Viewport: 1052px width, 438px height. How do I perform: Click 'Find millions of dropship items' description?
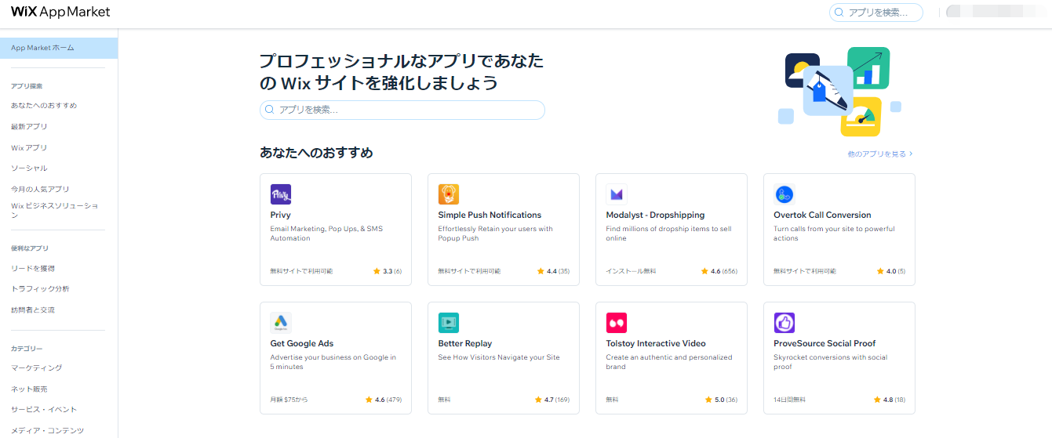point(668,233)
